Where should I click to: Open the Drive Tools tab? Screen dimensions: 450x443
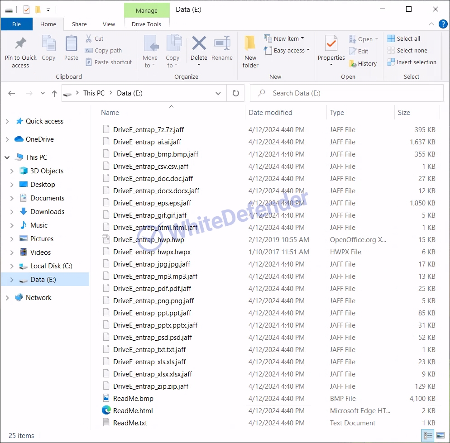[x=146, y=24]
